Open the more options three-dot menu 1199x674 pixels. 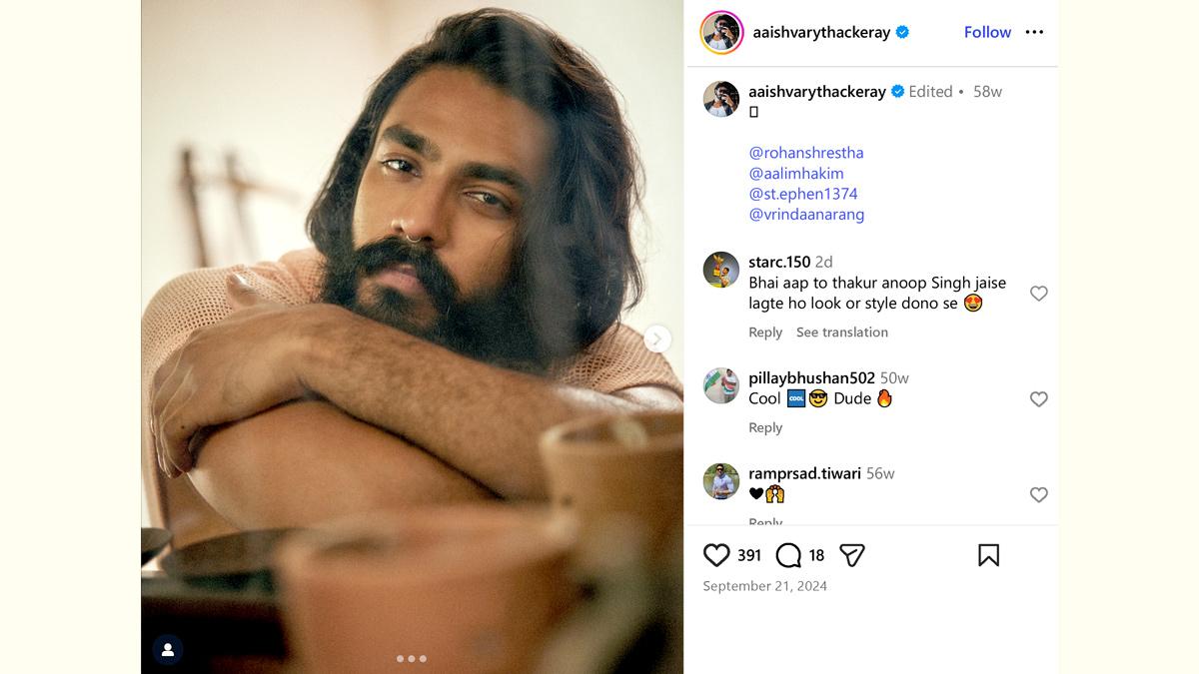(1034, 32)
